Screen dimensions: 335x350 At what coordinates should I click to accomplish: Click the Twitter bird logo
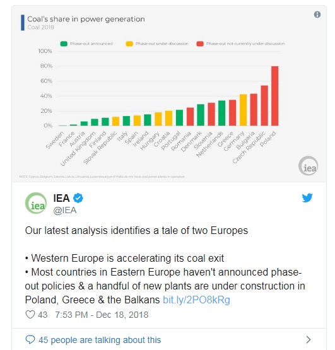307,198
